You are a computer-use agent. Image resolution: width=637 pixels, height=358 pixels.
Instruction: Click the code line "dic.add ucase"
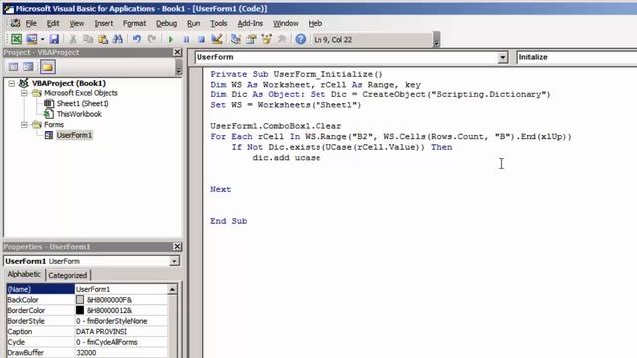click(x=287, y=158)
